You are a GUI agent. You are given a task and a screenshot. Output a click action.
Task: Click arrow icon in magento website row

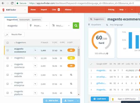pos(35,75)
